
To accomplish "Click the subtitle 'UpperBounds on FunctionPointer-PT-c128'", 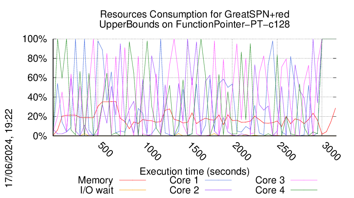I will (194, 24).
